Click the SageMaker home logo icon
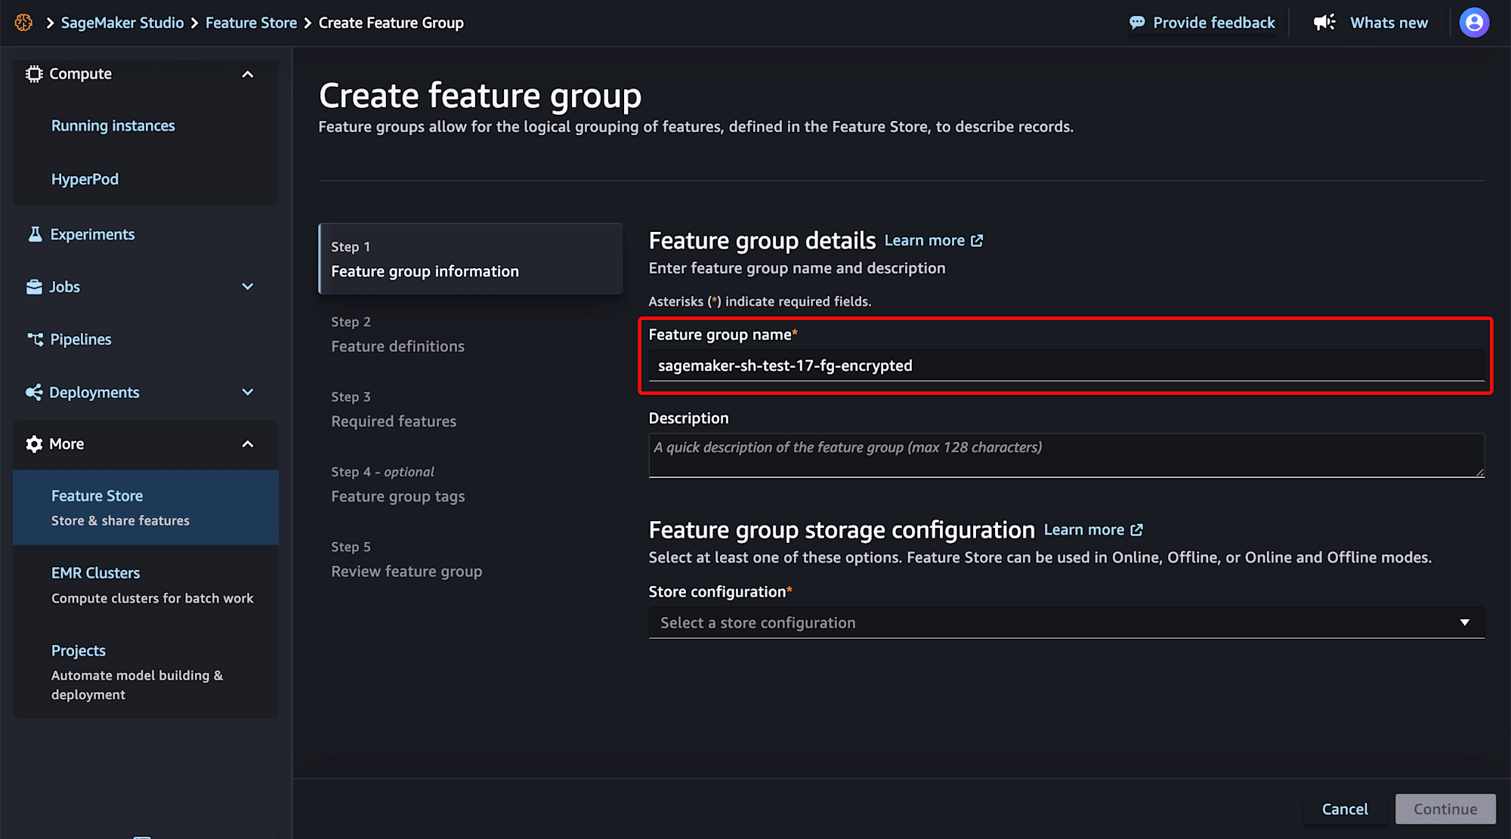The image size is (1511, 839). (23, 23)
